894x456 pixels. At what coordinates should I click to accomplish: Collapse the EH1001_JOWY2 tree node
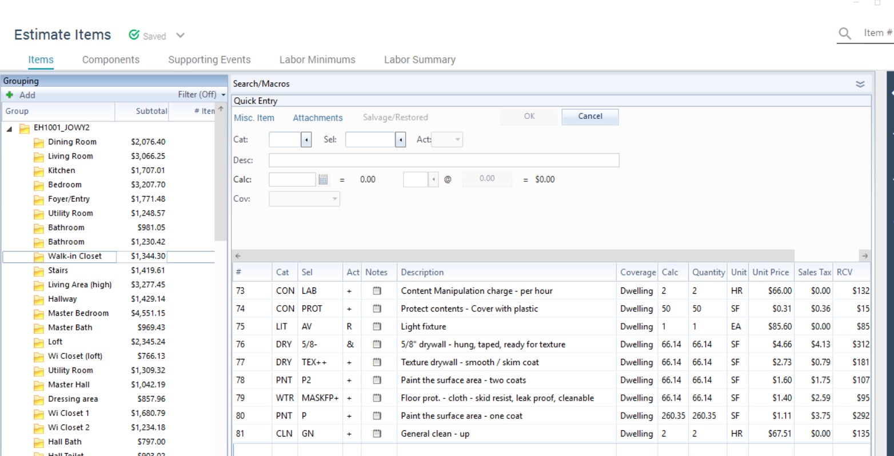[x=9, y=129]
